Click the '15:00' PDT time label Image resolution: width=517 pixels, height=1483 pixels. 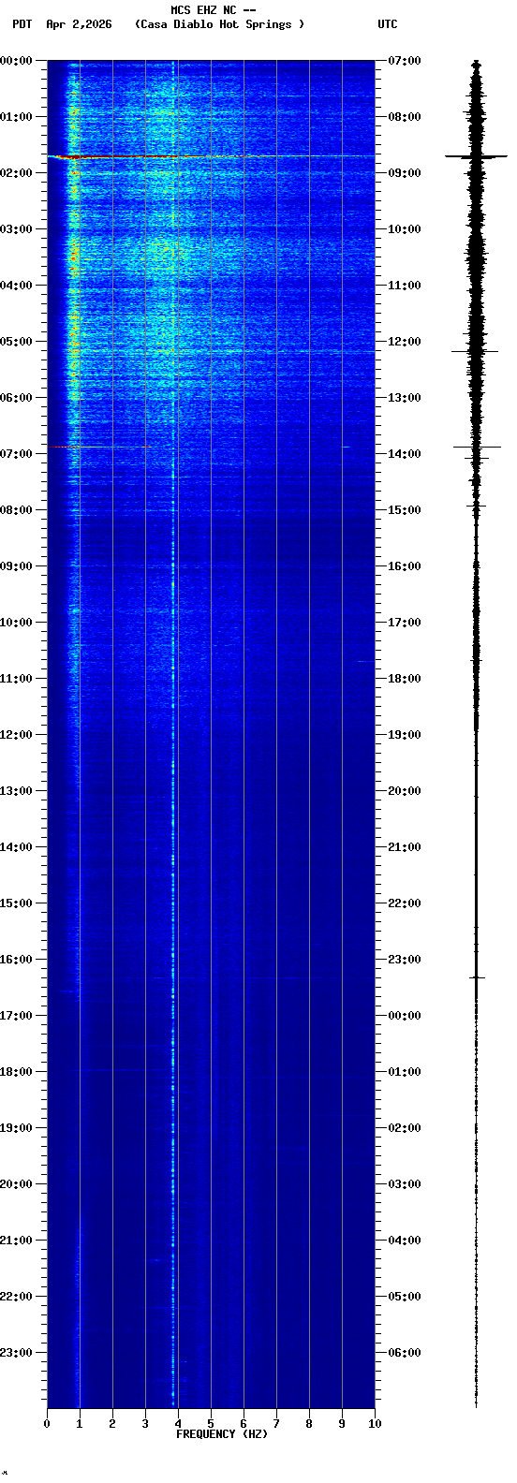pyautogui.click(x=16, y=903)
